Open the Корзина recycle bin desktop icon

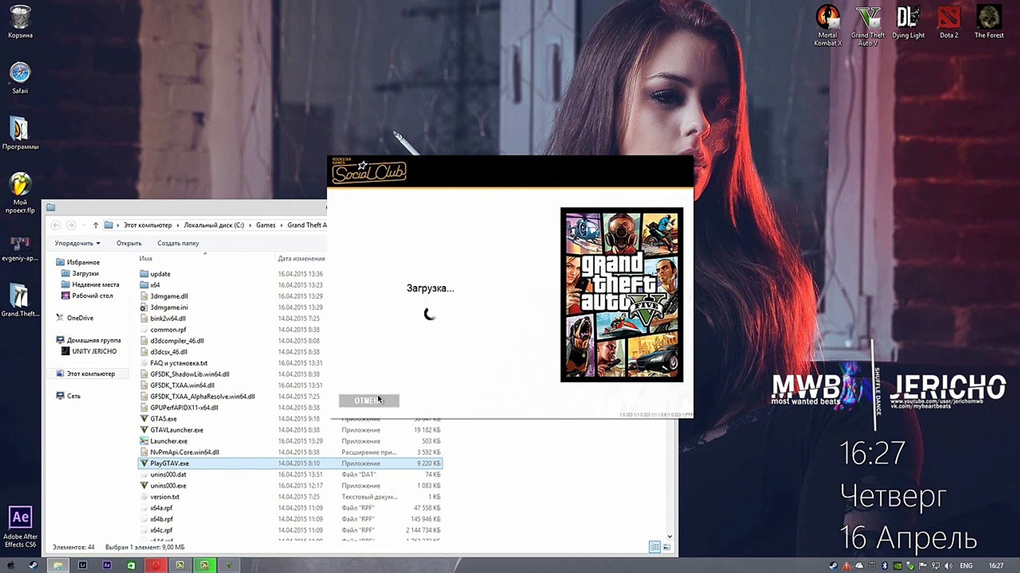click(x=20, y=22)
